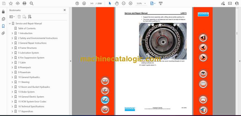Click the second round manual button on the left strip
The width and height of the screenshot is (241, 116).
(105, 90)
